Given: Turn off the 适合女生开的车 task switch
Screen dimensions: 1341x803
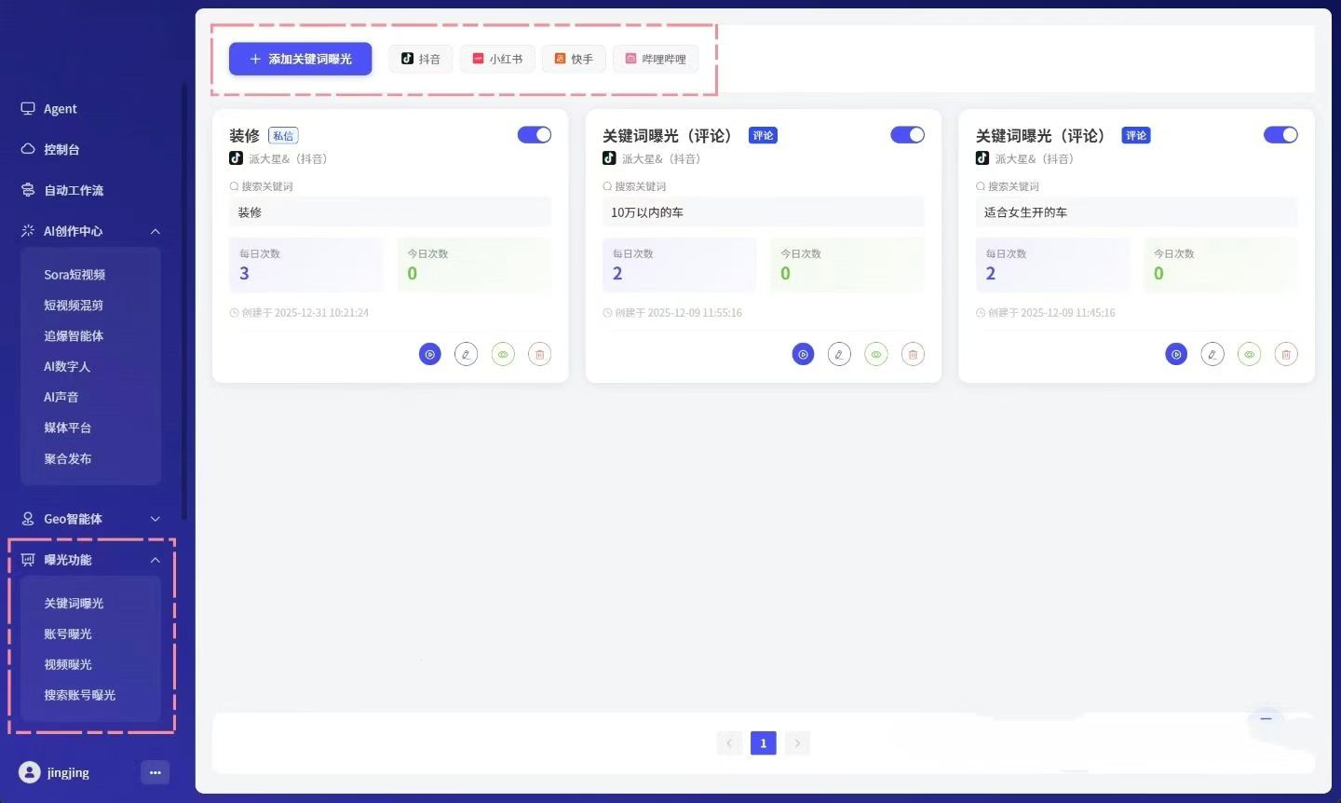Looking at the screenshot, I should 1280,135.
